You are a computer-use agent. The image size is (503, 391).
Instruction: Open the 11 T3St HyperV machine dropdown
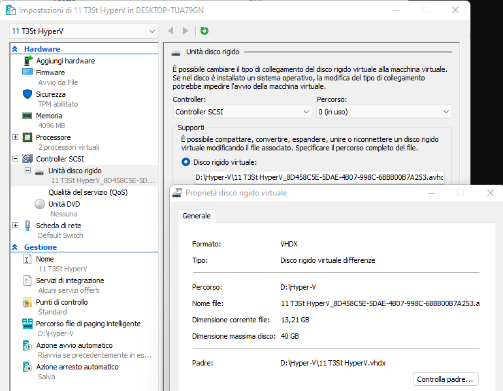coord(84,31)
